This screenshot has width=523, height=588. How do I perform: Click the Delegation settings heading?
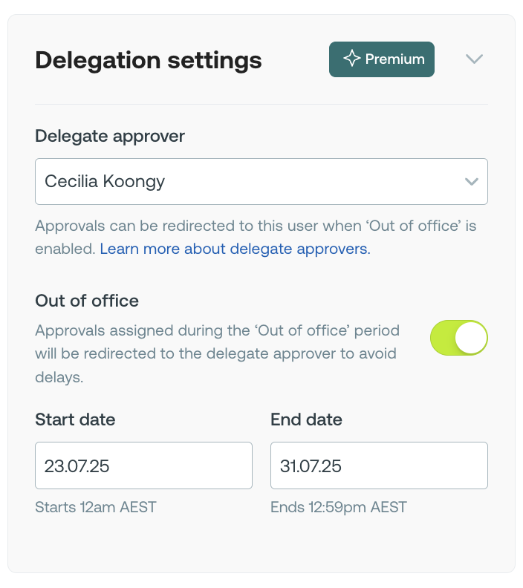coord(149,60)
